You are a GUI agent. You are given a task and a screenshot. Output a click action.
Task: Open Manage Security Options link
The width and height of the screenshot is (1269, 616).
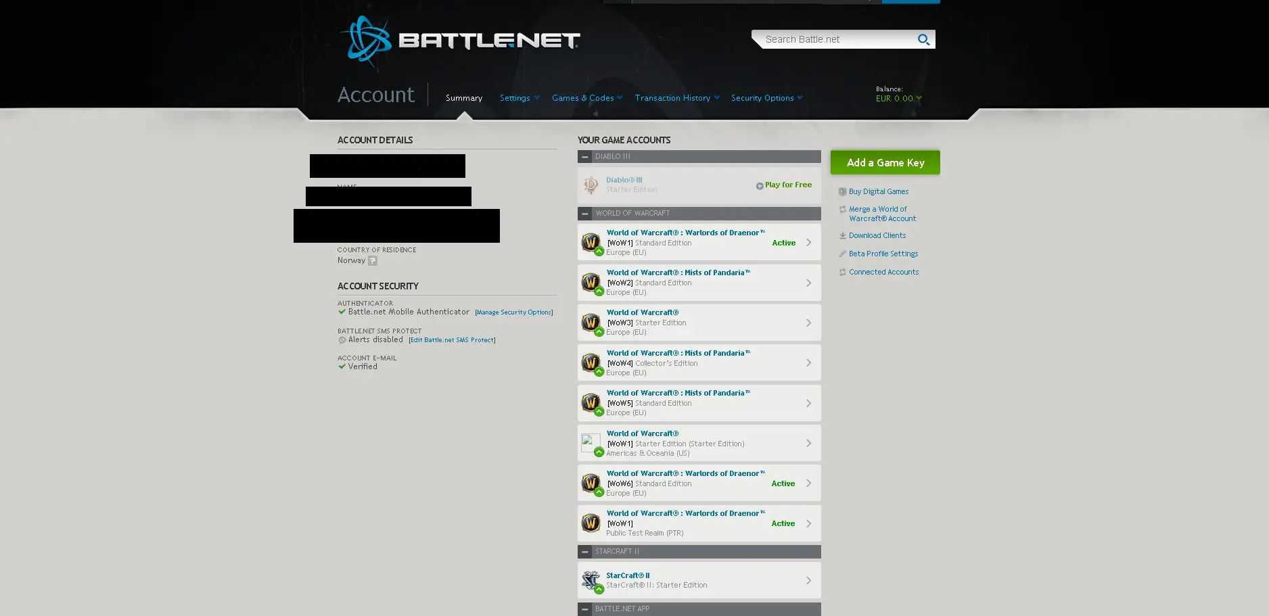pos(513,312)
